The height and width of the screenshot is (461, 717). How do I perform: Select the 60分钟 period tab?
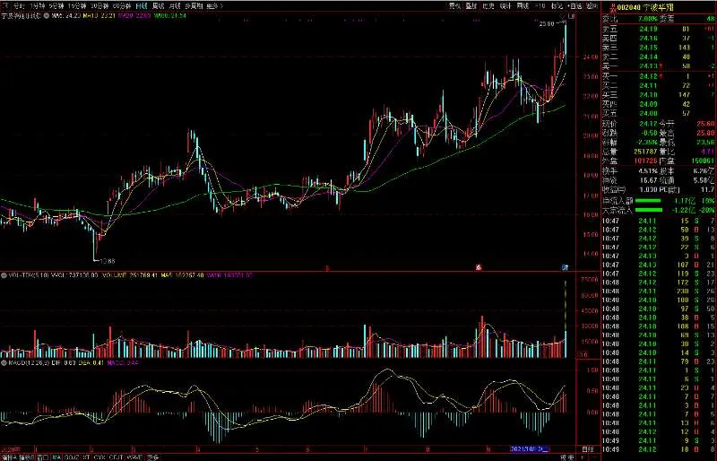pyautogui.click(x=122, y=6)
